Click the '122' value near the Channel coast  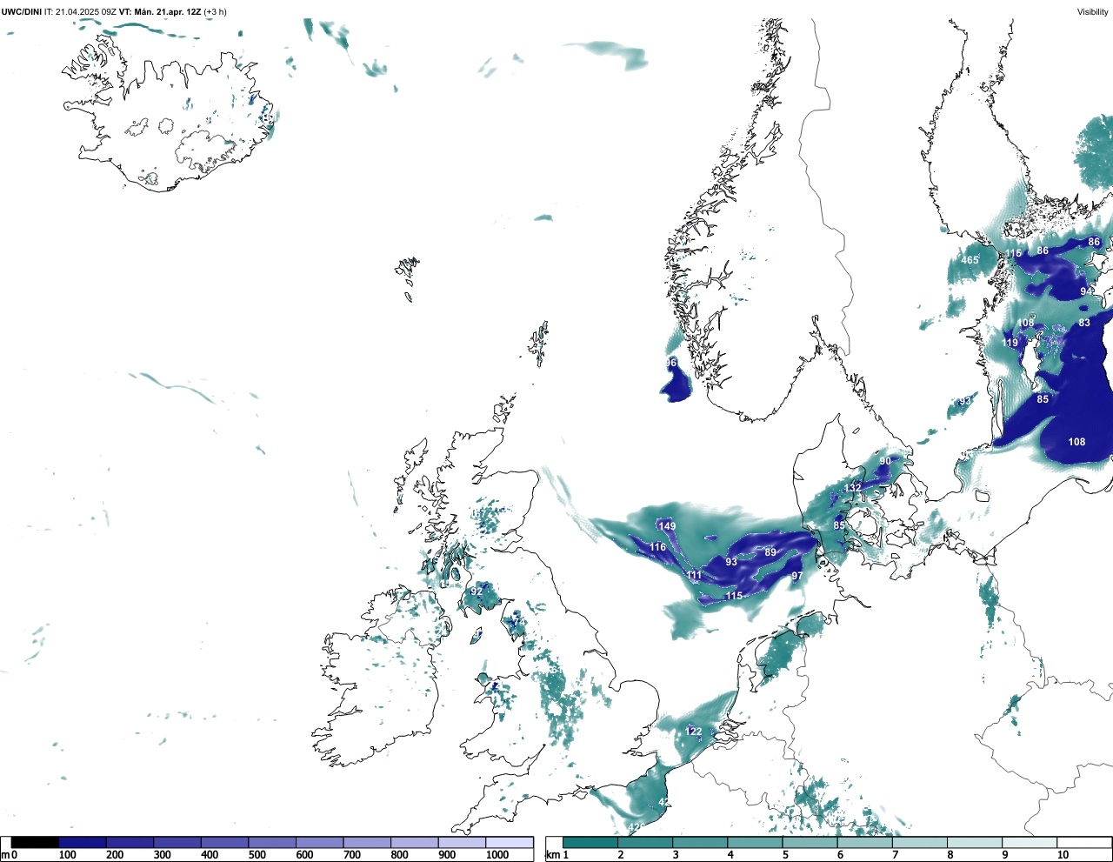click(693, 732)
